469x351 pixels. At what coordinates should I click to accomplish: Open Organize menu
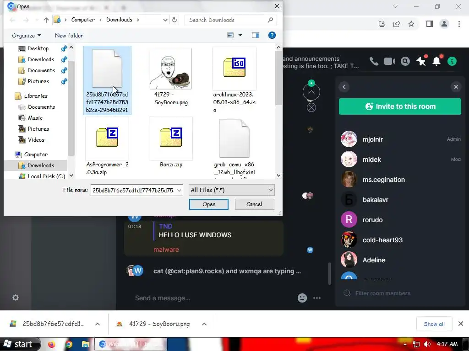tap(26, 36)
